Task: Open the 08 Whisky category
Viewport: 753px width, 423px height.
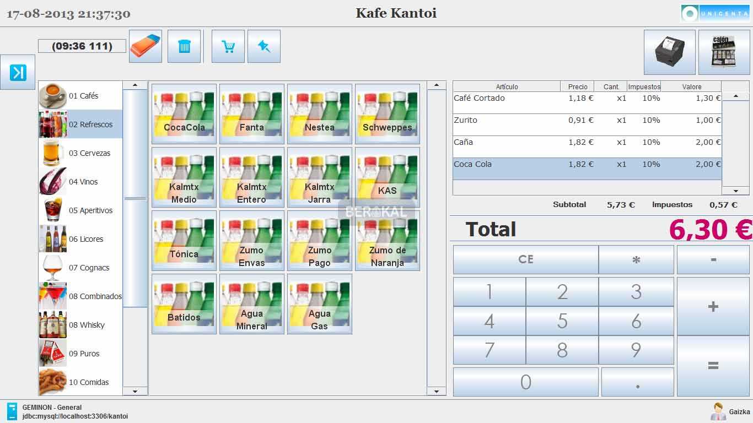Action: [x=80, y=325]
